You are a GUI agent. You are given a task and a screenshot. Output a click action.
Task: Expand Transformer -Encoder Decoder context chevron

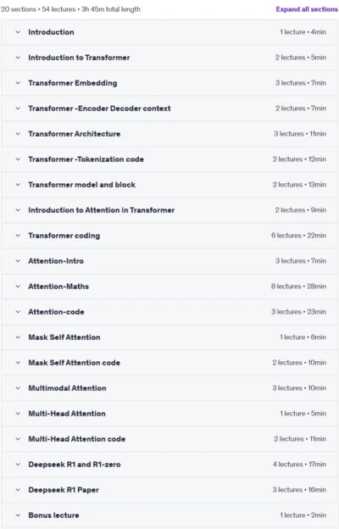(18, 109)
